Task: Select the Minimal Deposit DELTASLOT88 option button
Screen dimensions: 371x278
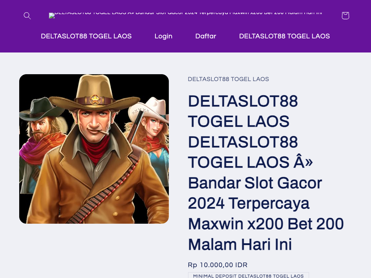Action: tap(248, 275)
